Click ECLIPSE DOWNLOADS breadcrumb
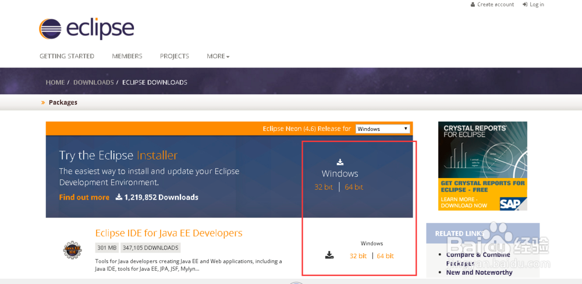The height and width of the screenshot is (284, 582). click(155, 82)
